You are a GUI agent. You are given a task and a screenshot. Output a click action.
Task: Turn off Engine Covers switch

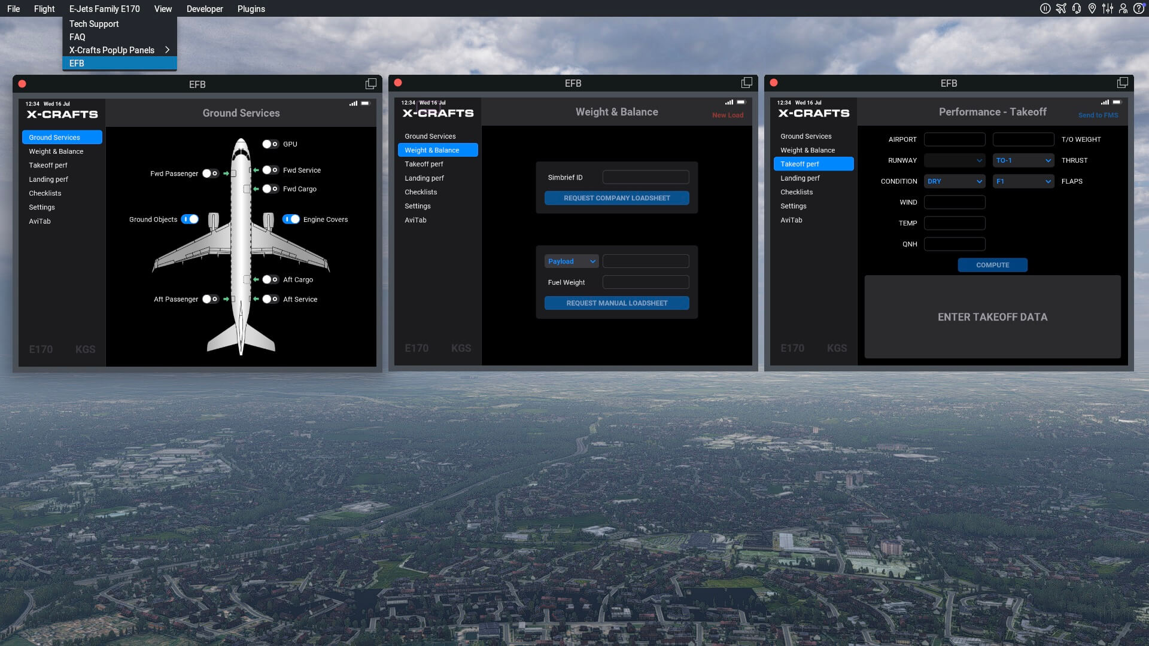[x=291, y=220]
